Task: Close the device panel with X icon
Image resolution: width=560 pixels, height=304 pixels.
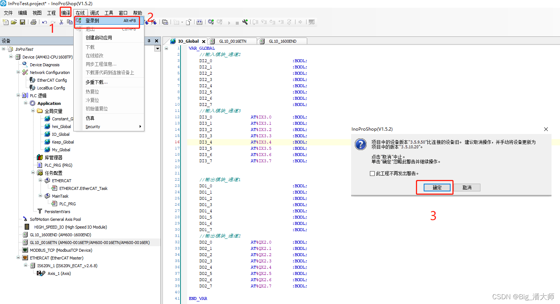Action: click(157, 41)
